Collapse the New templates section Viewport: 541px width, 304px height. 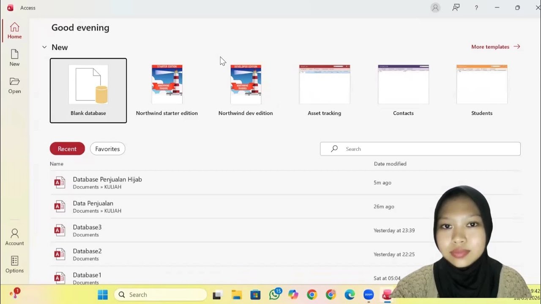tap(44, 47)
